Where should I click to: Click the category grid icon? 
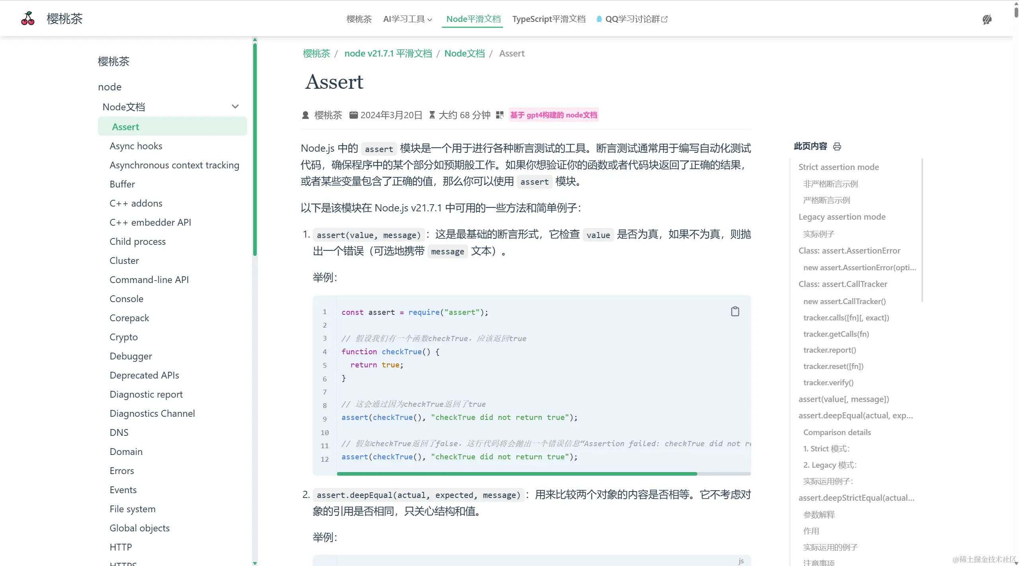pos(500,115)
